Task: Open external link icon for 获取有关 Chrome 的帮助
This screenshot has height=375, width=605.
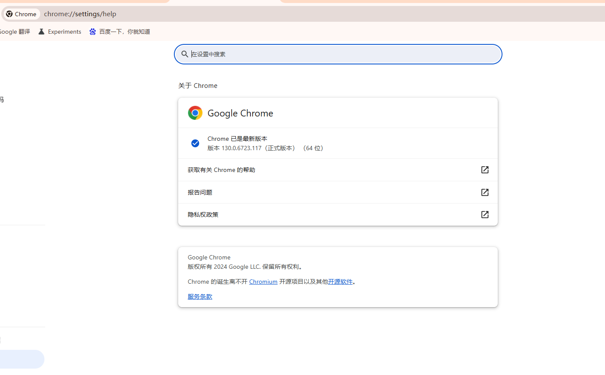Action: [x=485, y=170]
